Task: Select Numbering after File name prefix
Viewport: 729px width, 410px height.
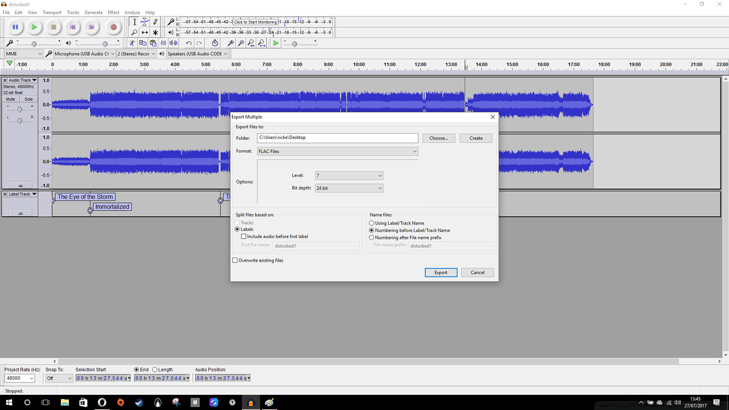Action: tap(372, 236)
